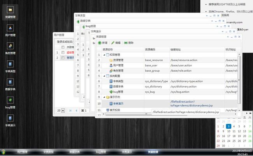Image resolution: width=253 pixels, height=156 pixels.
Task: Click the 资源编码 column header
Action: click(x=157, y=49)
